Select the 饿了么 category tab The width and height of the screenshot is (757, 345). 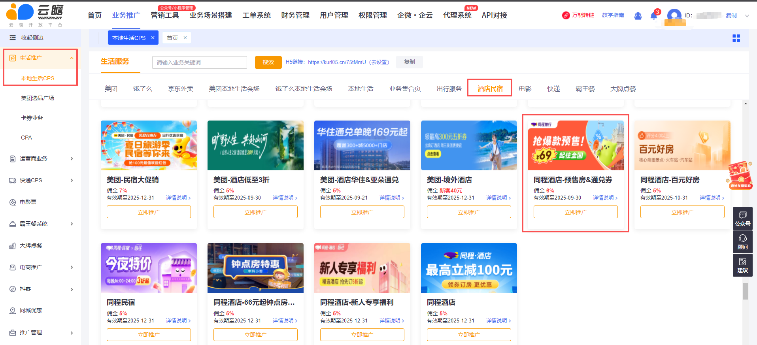pyautogui.click(x=143, y=89)
